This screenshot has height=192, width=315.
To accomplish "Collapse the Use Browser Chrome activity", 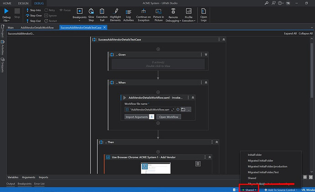I will pyautogui.click(x=210, y=157).
